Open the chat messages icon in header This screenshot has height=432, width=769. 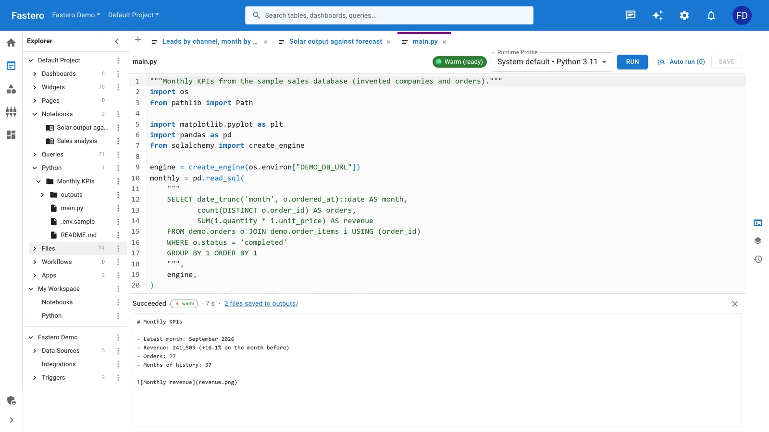[x=631, y=15]
